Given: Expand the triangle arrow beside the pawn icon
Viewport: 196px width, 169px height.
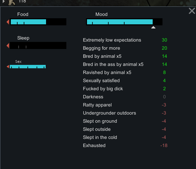Looking at the screenshot, I should 4,1.
